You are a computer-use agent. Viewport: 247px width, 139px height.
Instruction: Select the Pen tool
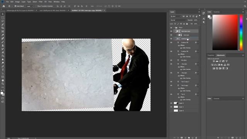3,66
